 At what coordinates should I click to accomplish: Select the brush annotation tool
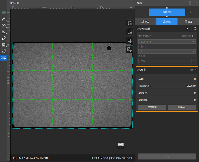[4, 19]
